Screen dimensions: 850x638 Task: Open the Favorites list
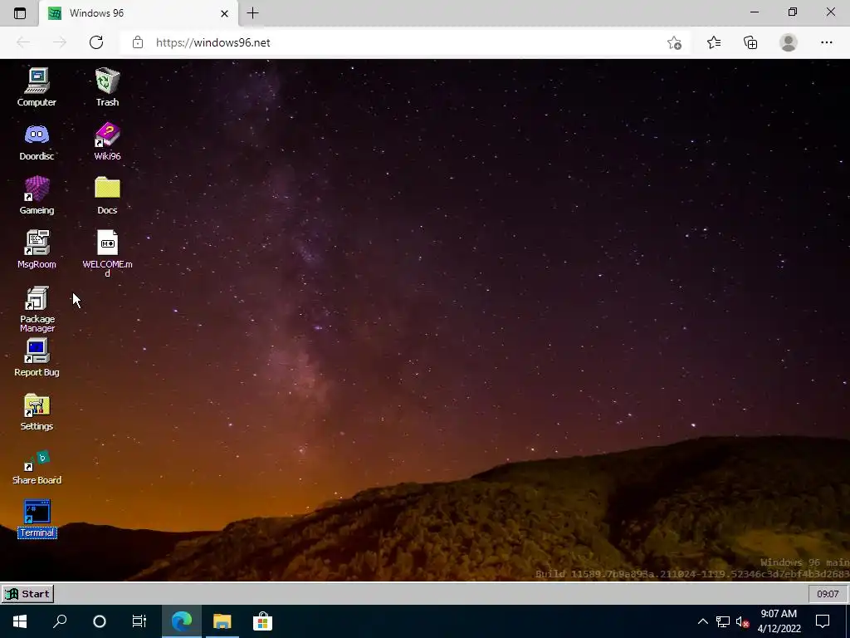point(714,42)
